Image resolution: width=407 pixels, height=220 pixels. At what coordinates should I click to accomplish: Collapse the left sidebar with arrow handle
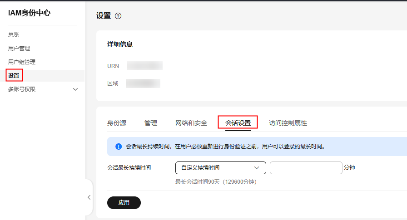(x=89, y=197)
